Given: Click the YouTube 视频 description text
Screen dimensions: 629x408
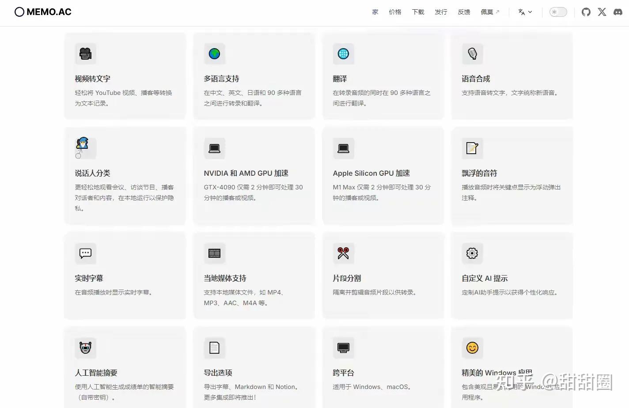Looking at the screenshot, I should coord(123,98).
